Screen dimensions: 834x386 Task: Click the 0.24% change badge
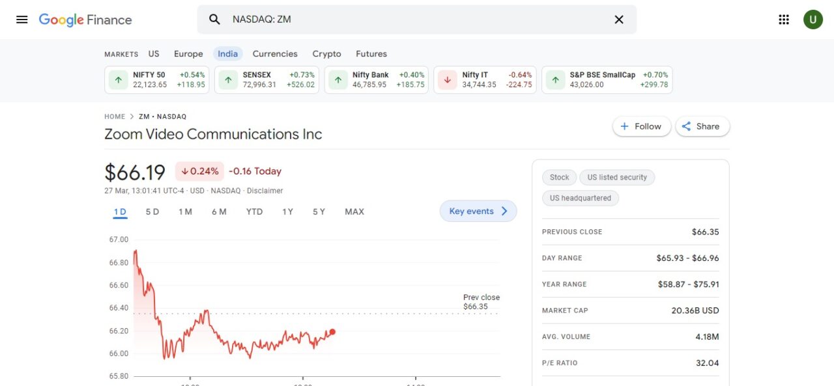click(x=199, y=171)
